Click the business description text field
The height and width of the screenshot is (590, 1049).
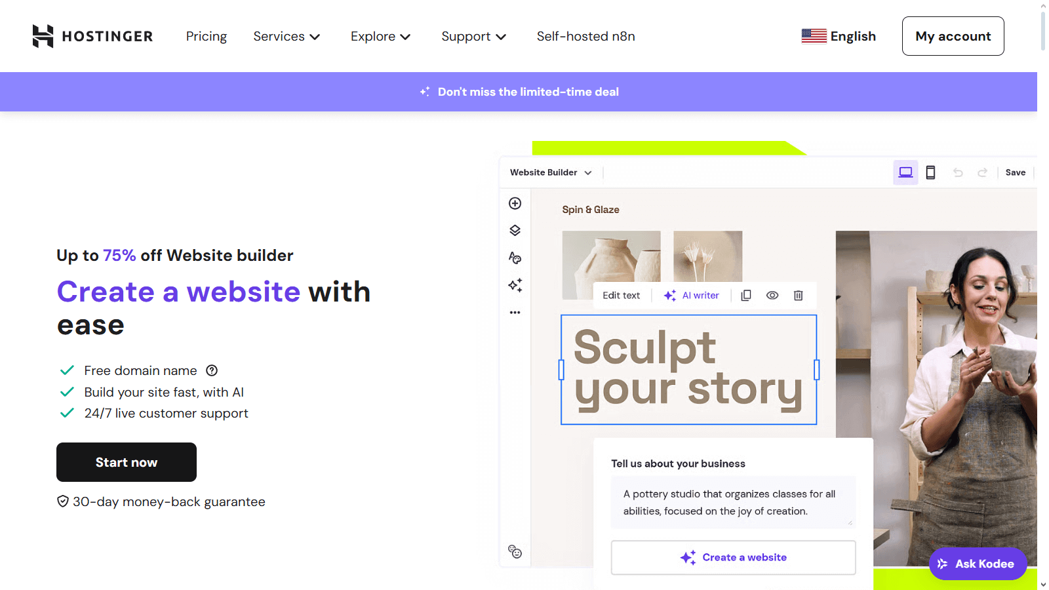pyautogui.click(x=733, y=502)
